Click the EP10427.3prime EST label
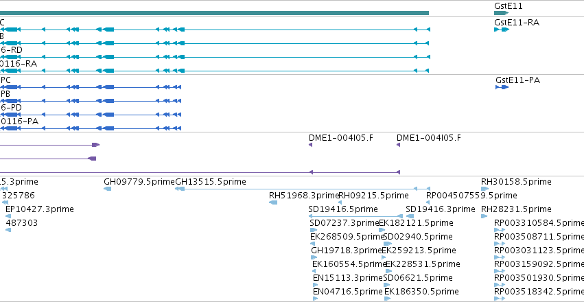584x302 pixels. tap(40, 209)
